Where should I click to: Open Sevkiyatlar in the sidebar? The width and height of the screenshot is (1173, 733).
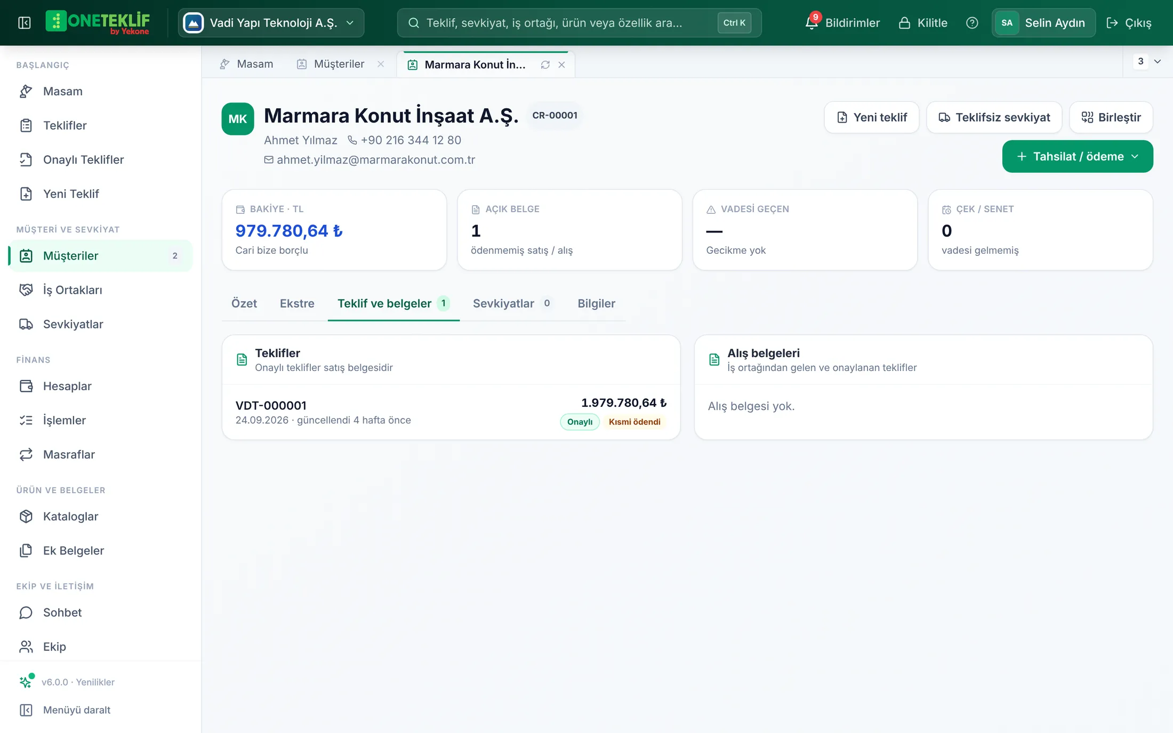101,324
